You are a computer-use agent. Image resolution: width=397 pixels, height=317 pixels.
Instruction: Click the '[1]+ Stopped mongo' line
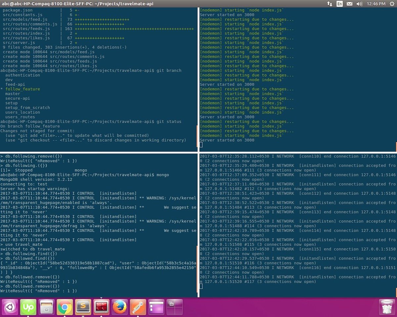point(44,170)
